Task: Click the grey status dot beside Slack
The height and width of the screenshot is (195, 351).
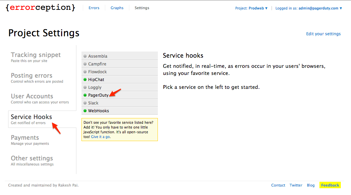Action: [x=85, y=103]
